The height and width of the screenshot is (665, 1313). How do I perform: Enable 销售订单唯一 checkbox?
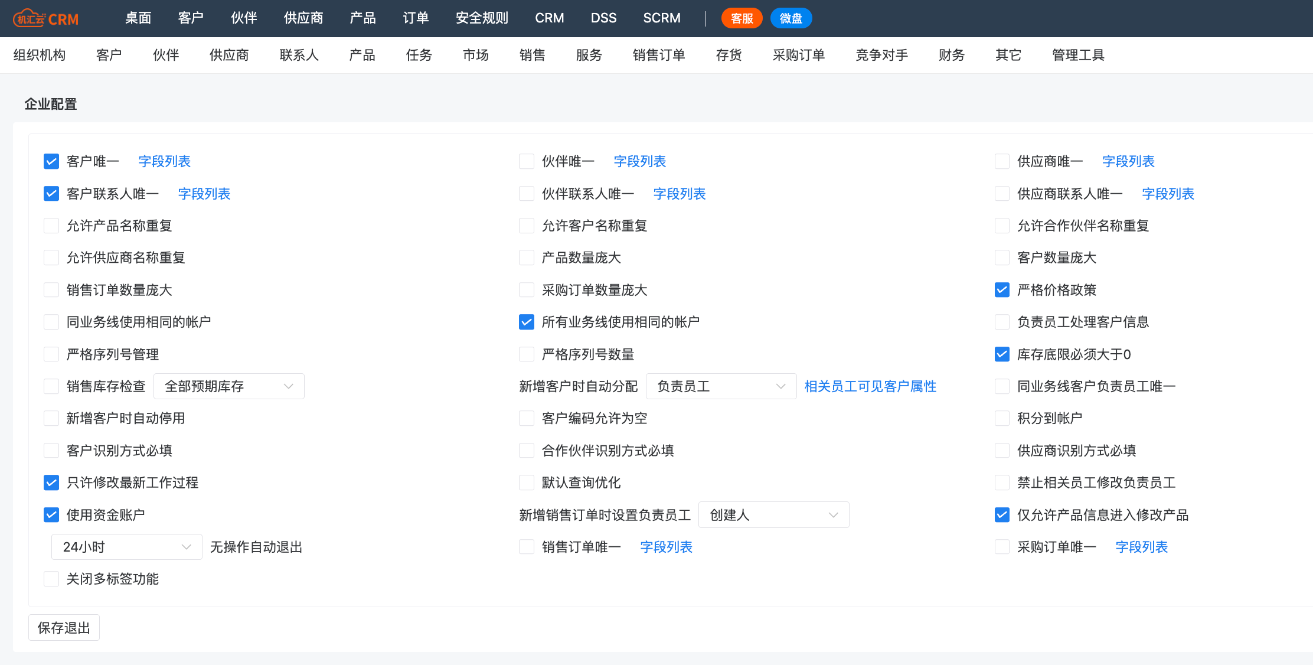pyautogui.click(x=527, y=547)
